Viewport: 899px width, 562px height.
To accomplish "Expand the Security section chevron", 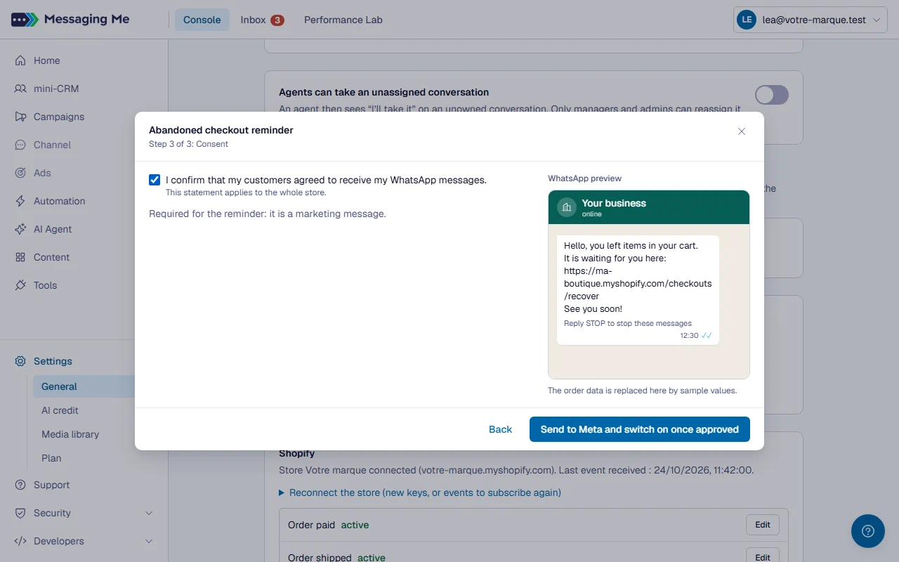I will pos(149,513).
